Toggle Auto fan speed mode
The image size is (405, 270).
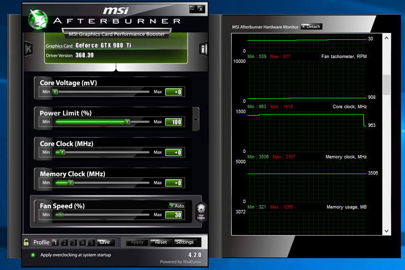tap(177, 206)
